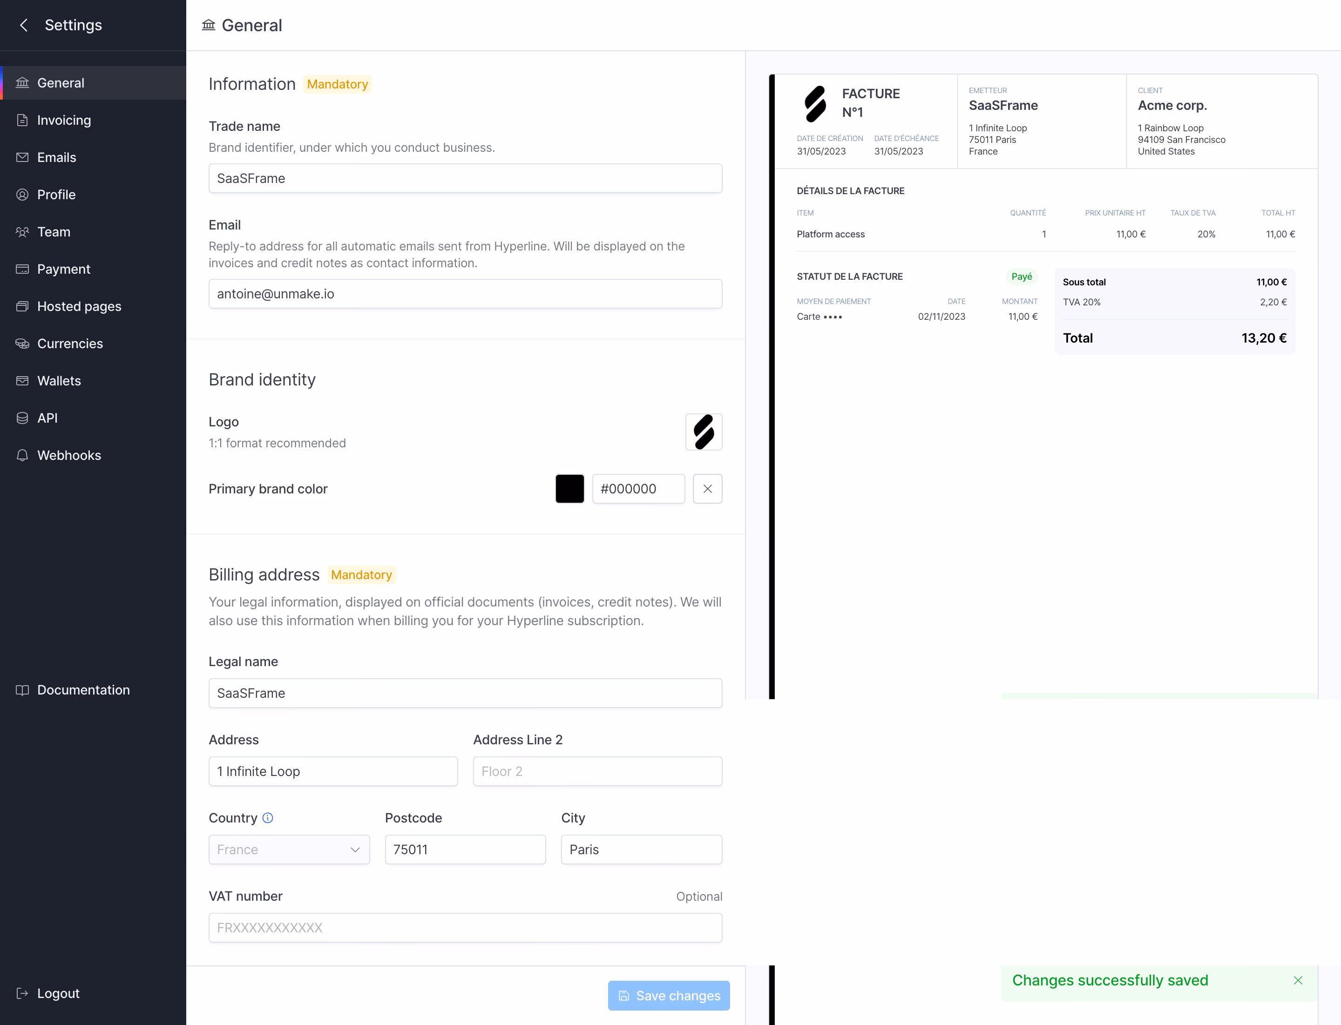The height and width of the screenshot is (1025, 1341).
Task: Click the uploaded logo thumbnail
Action: [x=704, y=432]
